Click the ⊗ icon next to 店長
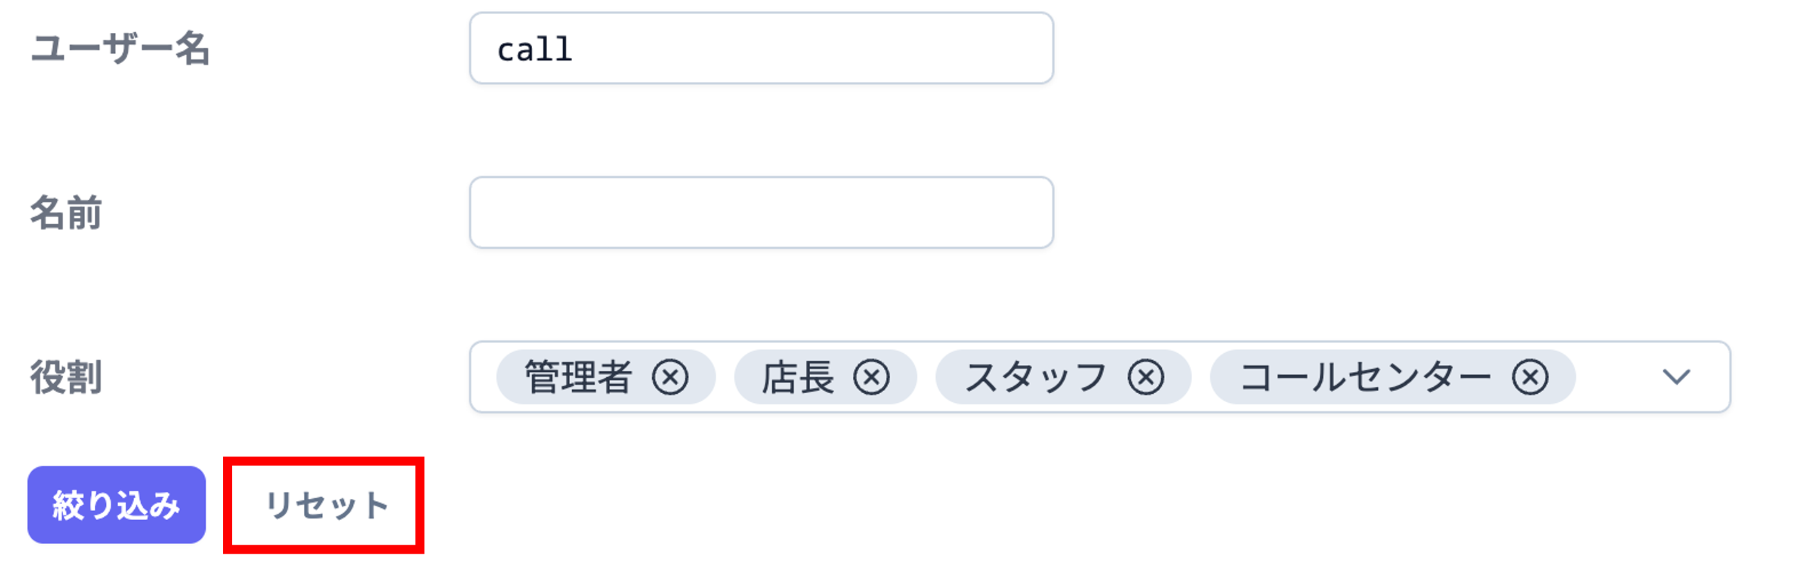Screen dimensions: 1812x573 [x=872, y=377]
